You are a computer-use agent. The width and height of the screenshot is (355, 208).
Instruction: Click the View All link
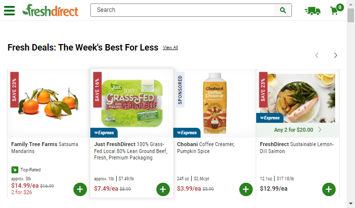coord(170,48)
